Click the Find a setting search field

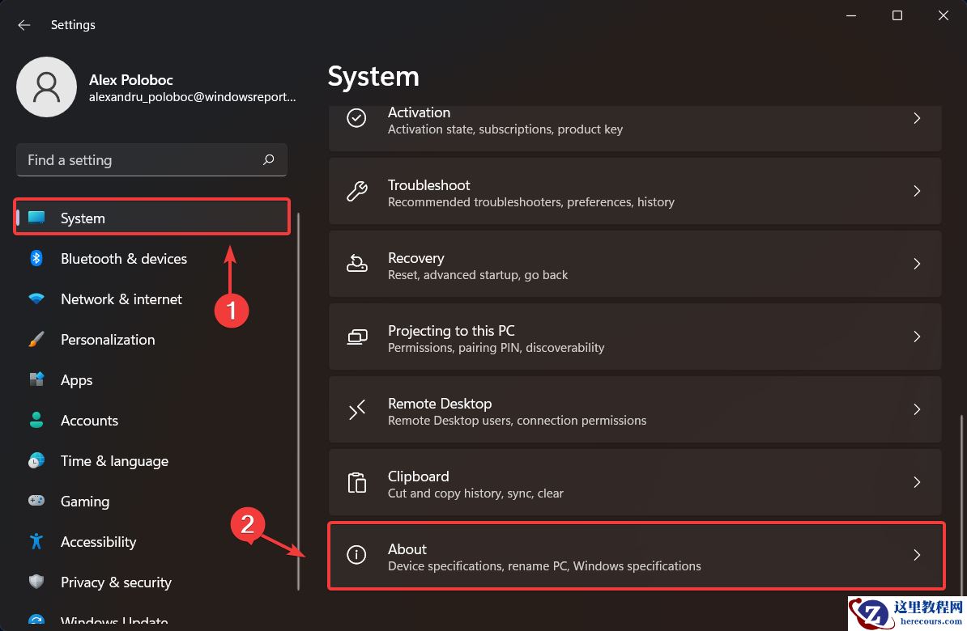[x=151, y=159]
